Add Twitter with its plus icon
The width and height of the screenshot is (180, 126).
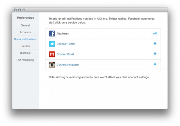tap(155, 43)
